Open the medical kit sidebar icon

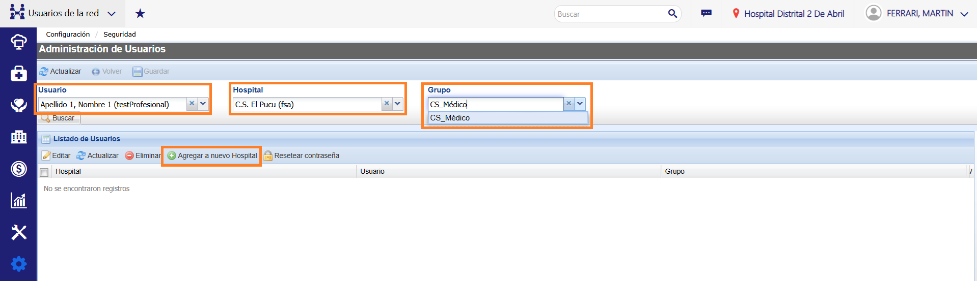(19, 73)
